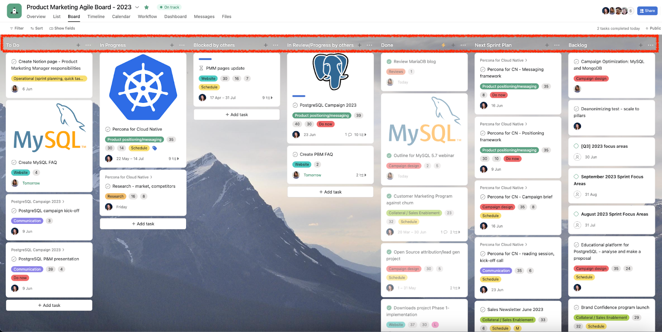The height and width of the screenshot is (332, 662).
Task: Switch to the Calendar tab
Action: 121,17
